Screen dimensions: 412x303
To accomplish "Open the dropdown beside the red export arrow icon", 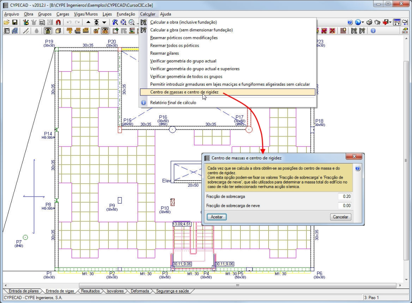I will pyautogui.click(x=390, y=23).
